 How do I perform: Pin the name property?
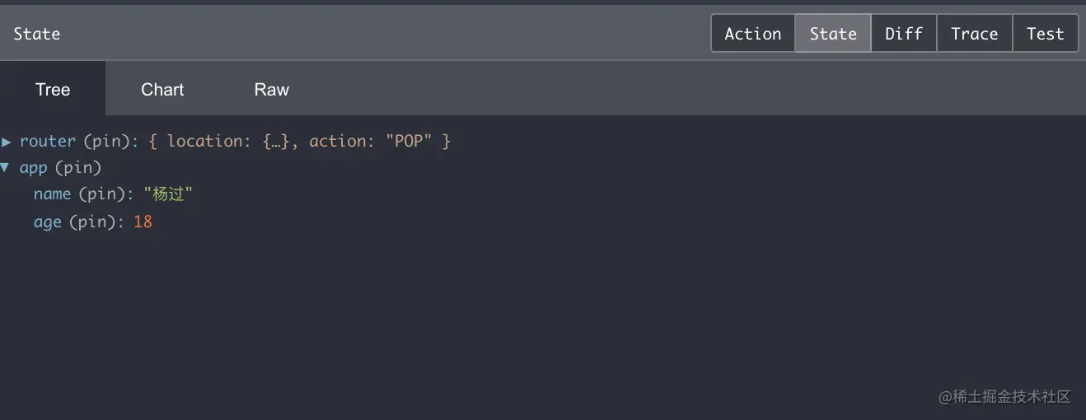pyautogui.click(x=102, y=194)
